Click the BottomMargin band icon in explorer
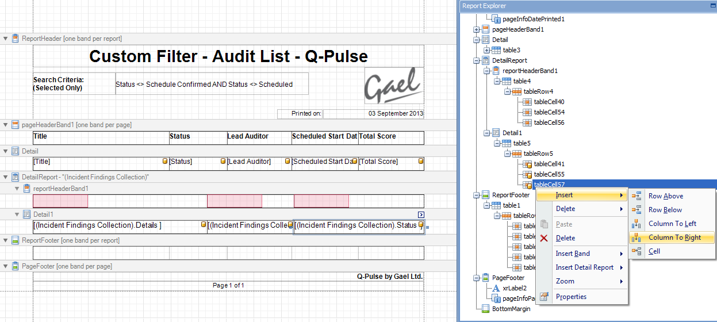 click(x=486, y=309)
